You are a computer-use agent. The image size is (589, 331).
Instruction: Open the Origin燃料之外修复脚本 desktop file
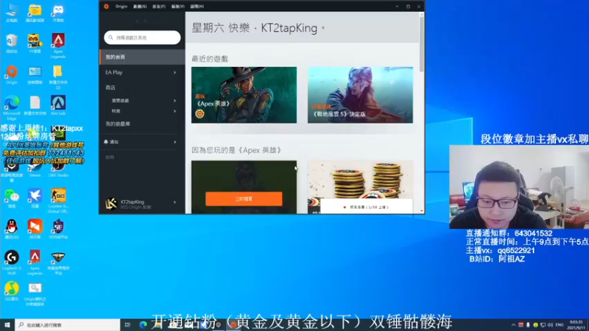click(x=35, y=294)
